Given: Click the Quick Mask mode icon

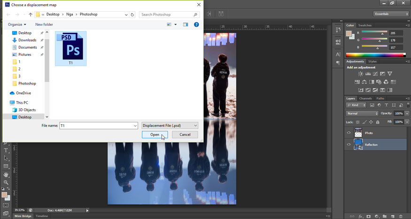Looking at the screenshot, I should pyautogui.click(x=6, y=205).
